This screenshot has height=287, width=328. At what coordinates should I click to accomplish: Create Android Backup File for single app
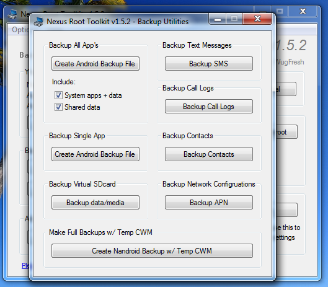[x=95, y=154]
